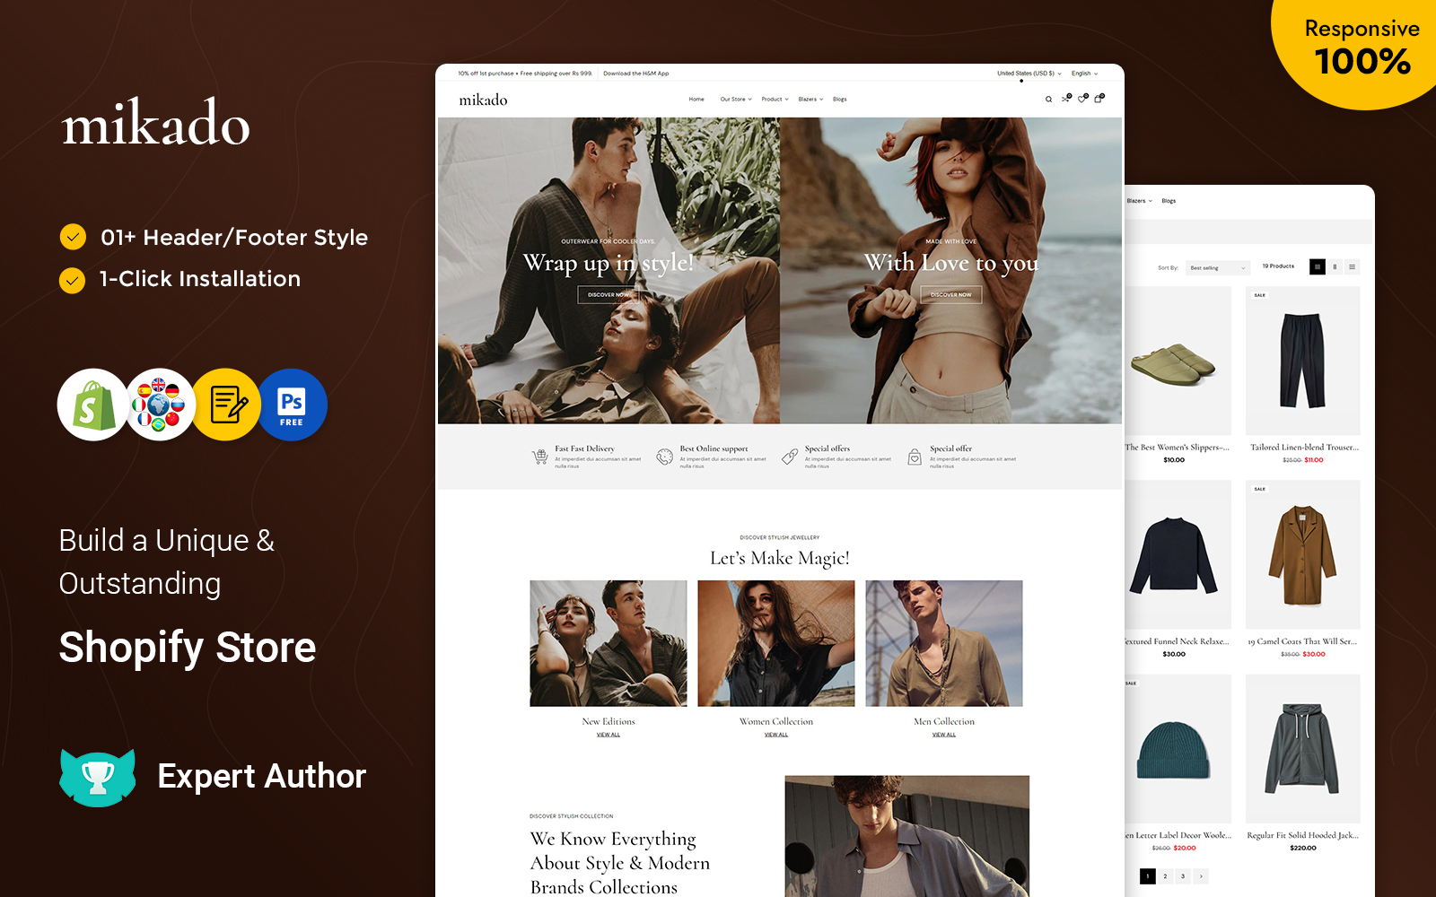Go to pagination page 2

point(1165,876)
